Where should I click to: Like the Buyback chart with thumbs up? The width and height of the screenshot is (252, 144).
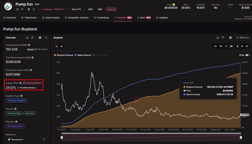click(218, 37)
